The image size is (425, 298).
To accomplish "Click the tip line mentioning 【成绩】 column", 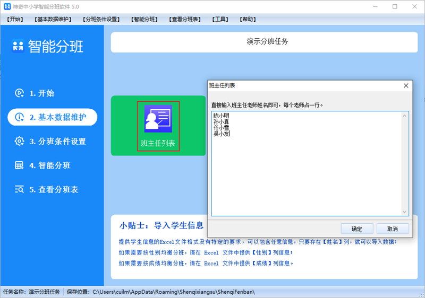I will pyautogui.click(x=206, y=264).
